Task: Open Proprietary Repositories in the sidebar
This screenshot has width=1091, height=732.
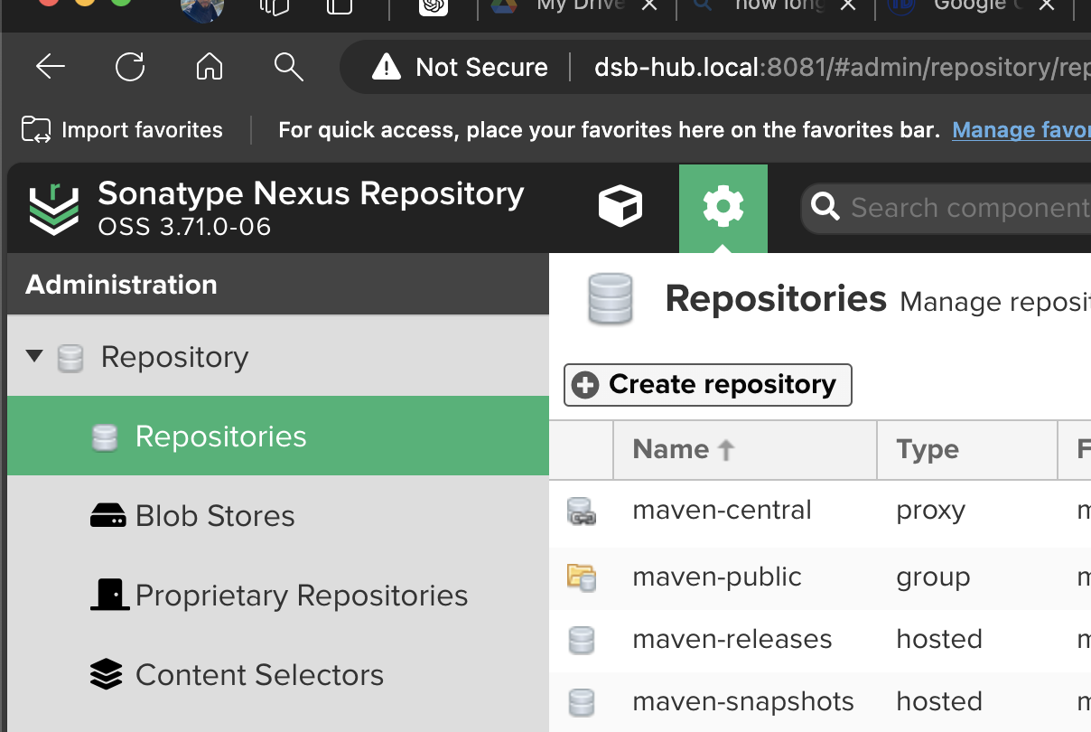Action: pos(278,595)
